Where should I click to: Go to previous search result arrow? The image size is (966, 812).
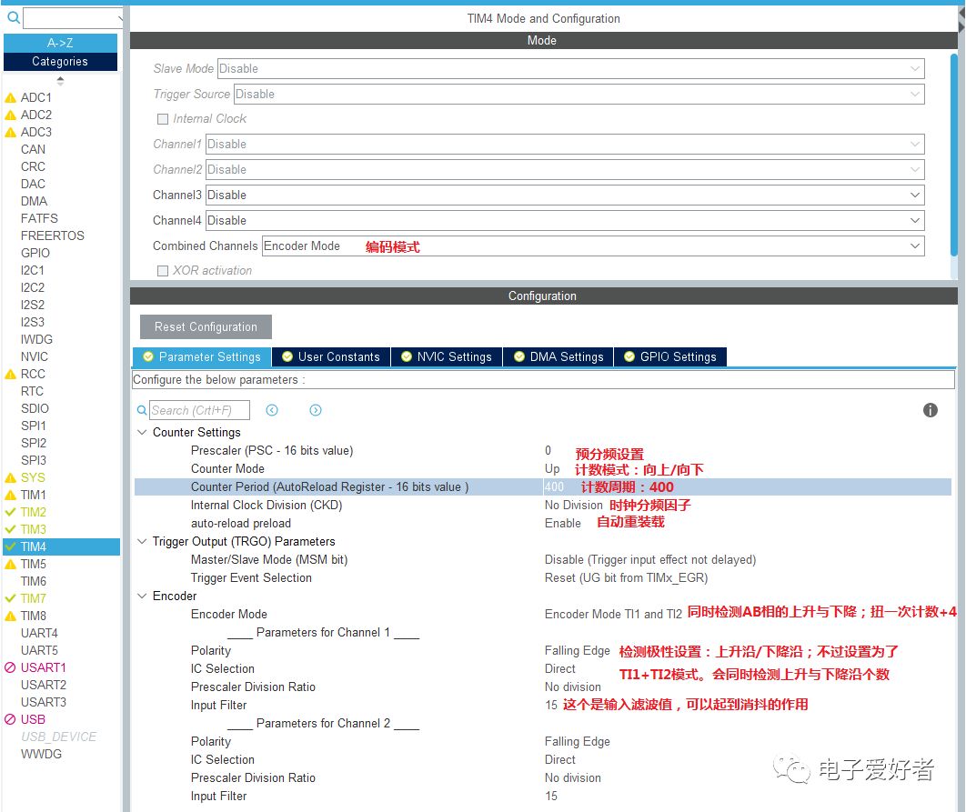pos(272,410)
